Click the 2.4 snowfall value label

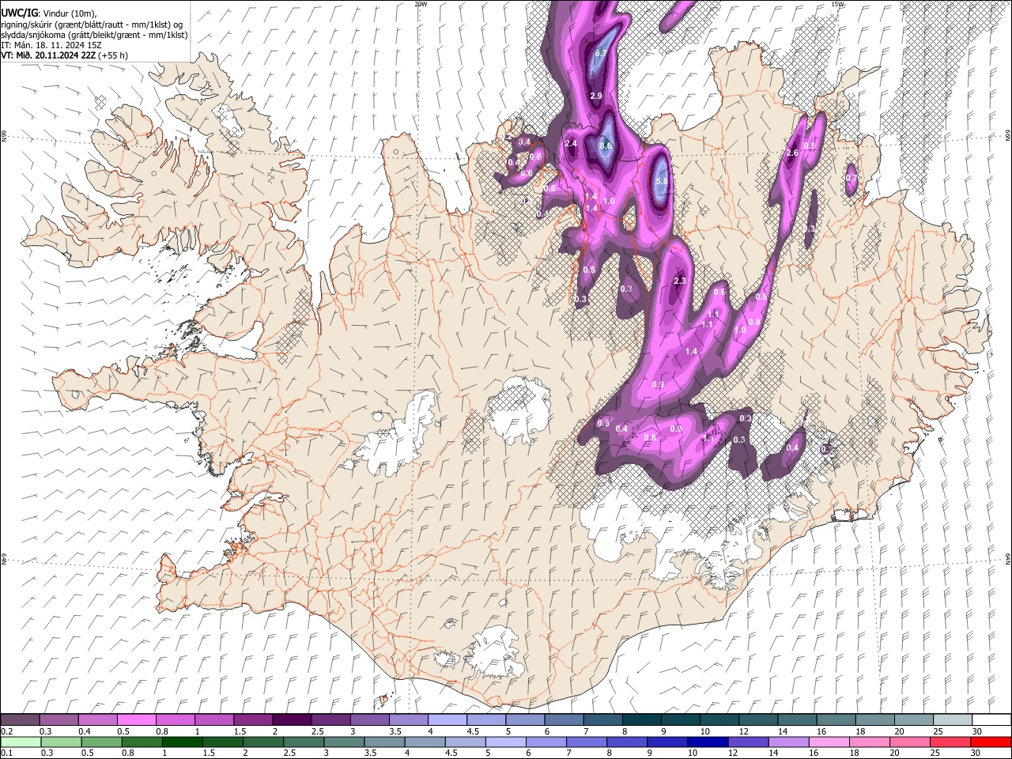[571, 144]
